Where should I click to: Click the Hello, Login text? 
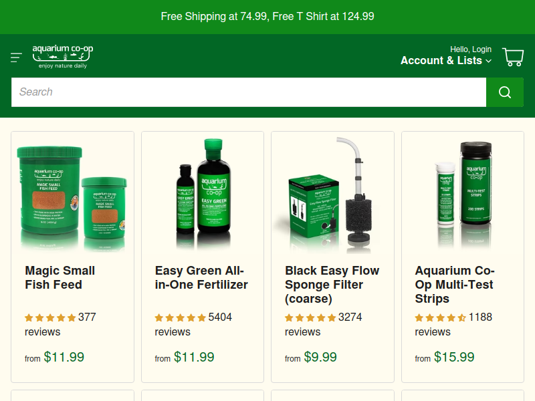[x=471, y=49]
